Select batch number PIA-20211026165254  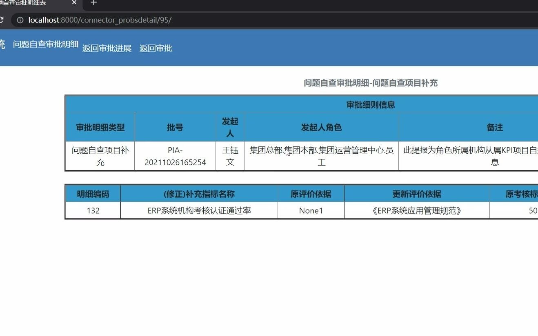tap(175, 156)
